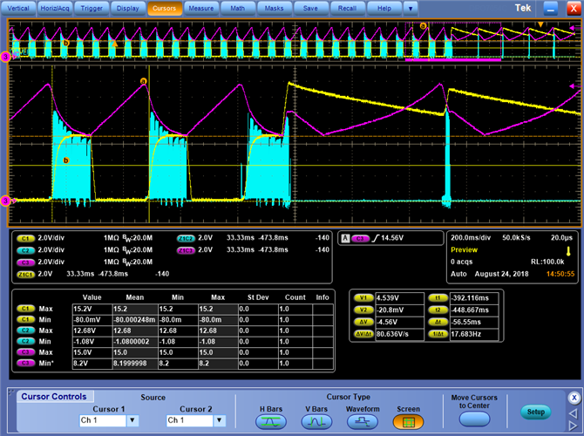Open the Measure menu
Viewport: 584px width, 436px height.
(x=200, y=8)
